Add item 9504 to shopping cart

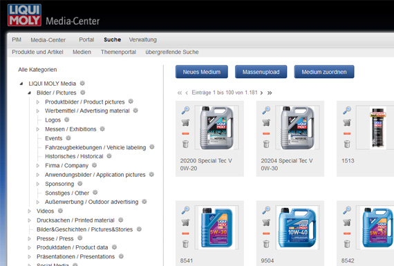point(266,222)
